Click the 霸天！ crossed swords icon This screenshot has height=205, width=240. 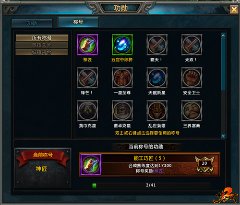click(x=157, y=45)
